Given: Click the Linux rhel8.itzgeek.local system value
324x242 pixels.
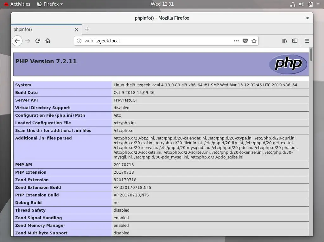Looking at the screenshot, I should [206, 85].
